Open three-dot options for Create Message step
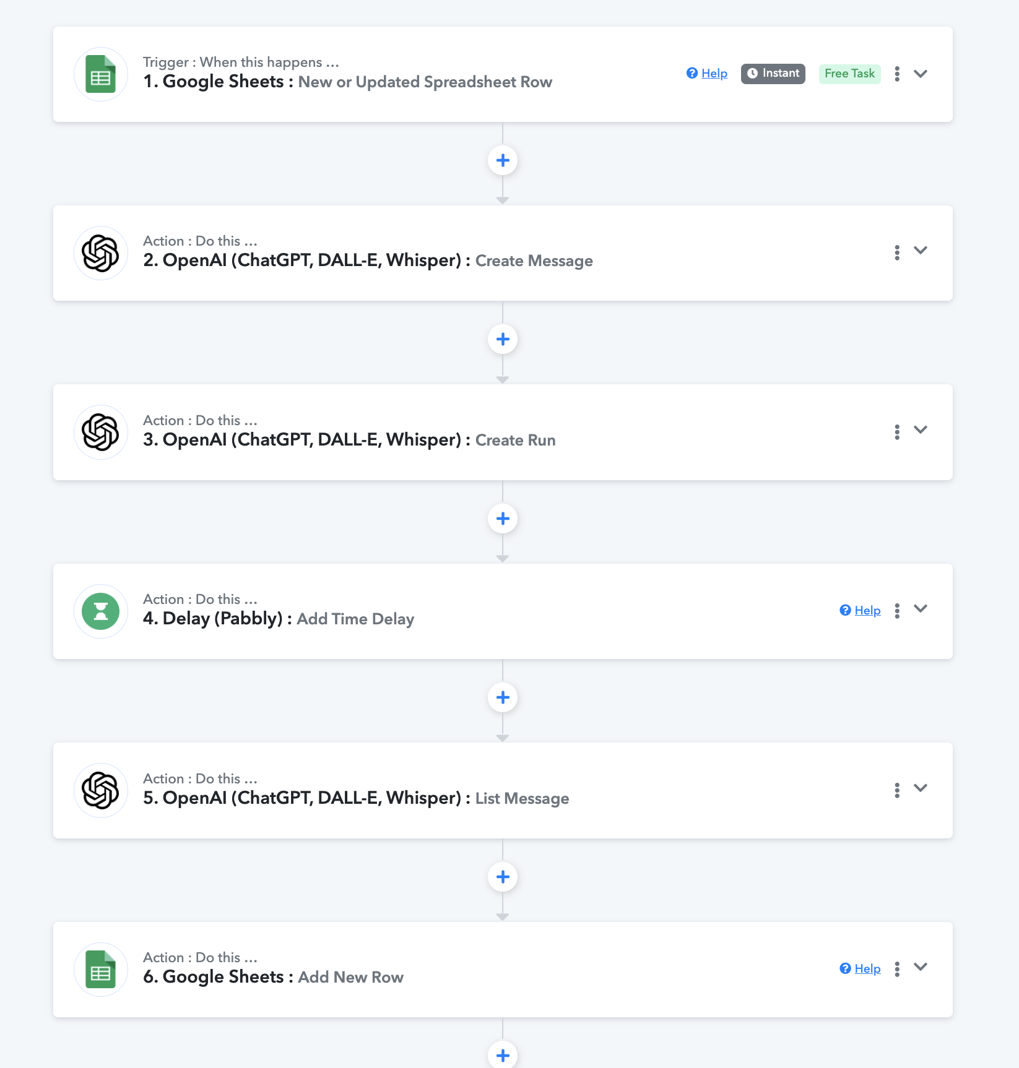This screenshot has height=1068, width=1019. click(x=897, y=252)
